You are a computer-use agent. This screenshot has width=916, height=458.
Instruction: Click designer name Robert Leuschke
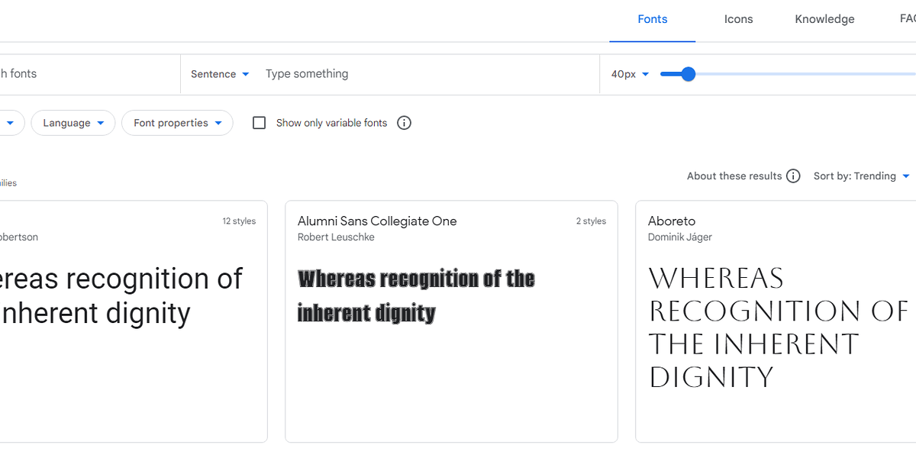click(x=336, y=237)
